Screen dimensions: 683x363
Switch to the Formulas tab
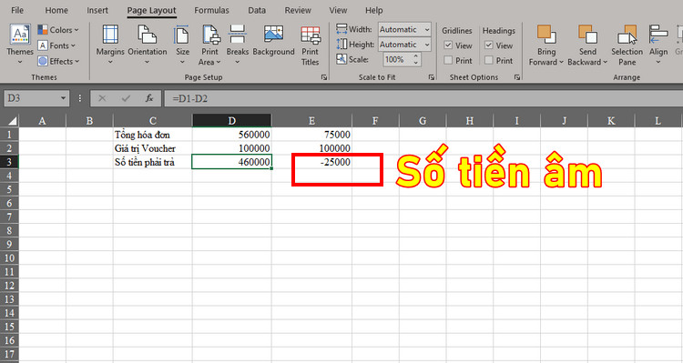211,10
